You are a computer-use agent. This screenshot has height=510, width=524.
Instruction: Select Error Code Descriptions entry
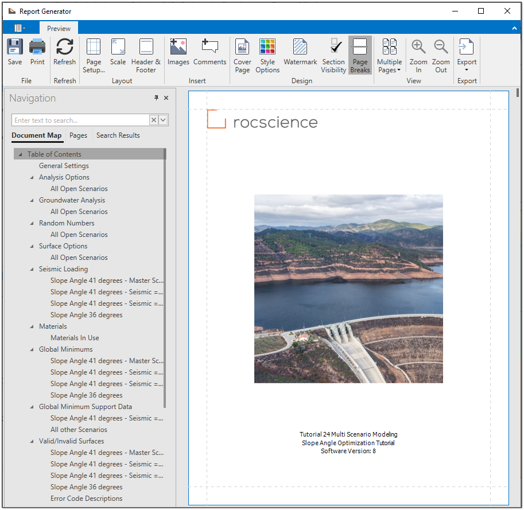[87, 499]
